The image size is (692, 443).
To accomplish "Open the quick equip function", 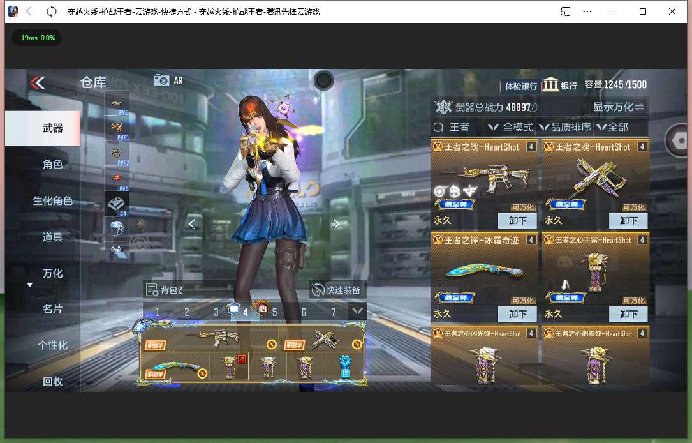I will (x=336, y=290).
